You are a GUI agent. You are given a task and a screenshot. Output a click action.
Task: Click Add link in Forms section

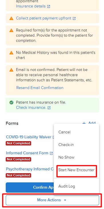[x=89, y=123]
